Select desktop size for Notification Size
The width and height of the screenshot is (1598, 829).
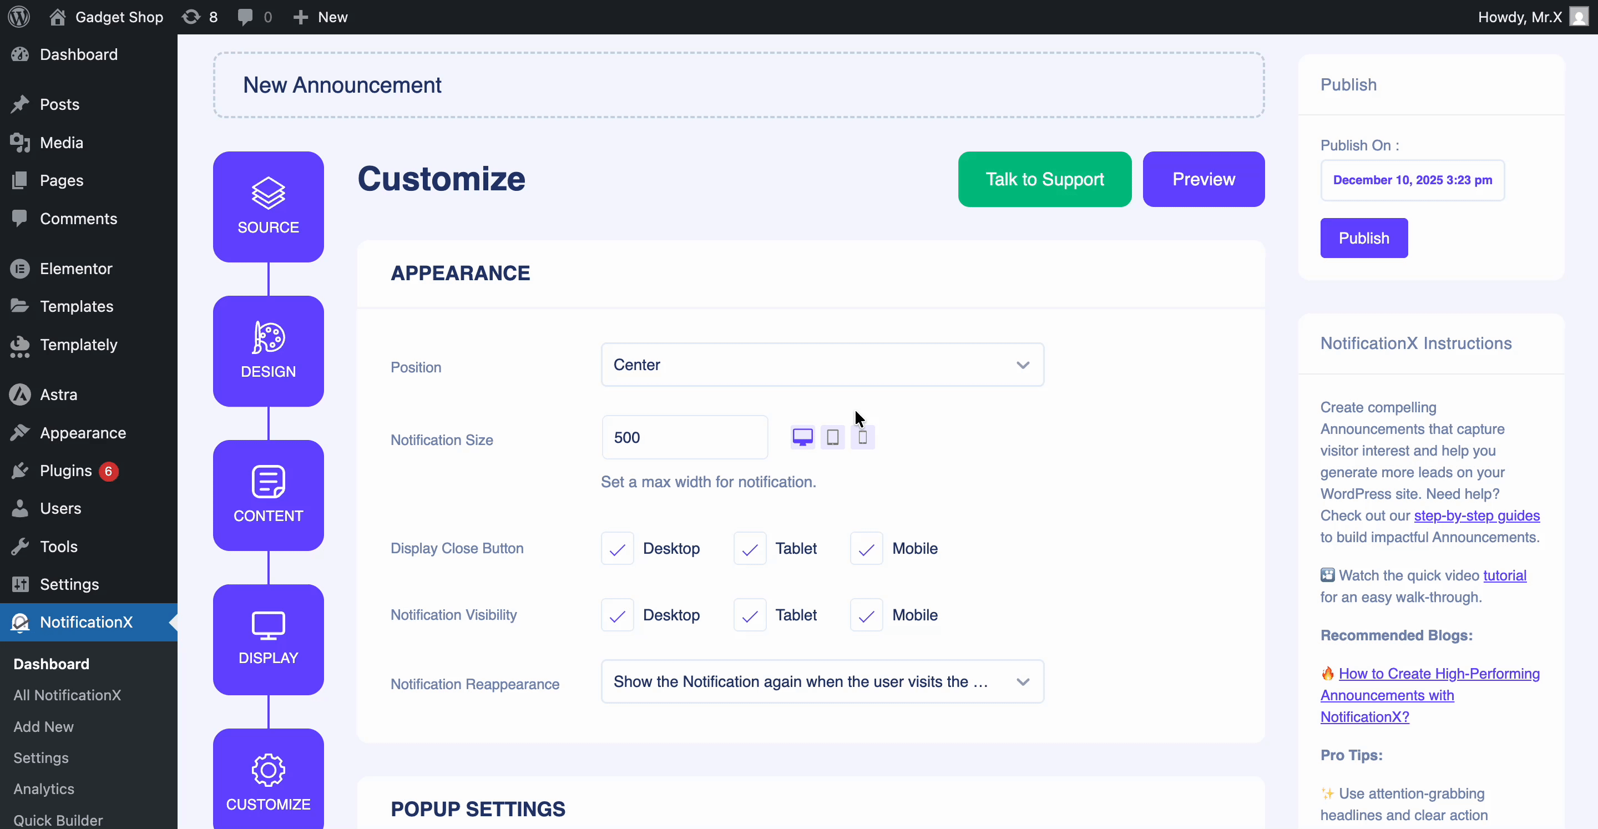point(802,437)
